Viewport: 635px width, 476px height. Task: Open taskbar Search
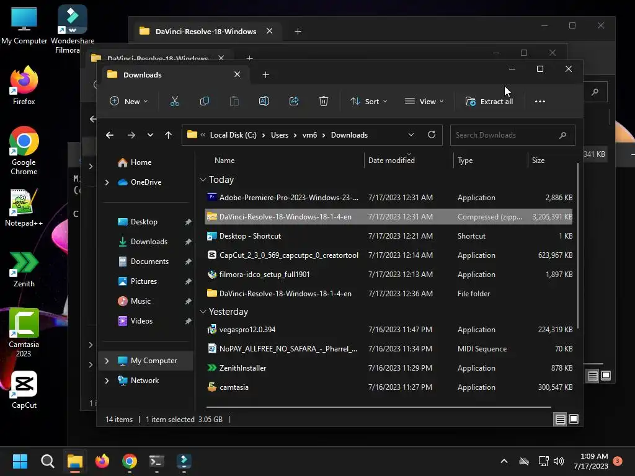(47, 461)
